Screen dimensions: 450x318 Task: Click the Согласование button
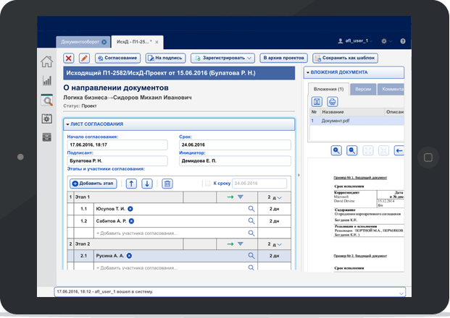pyautogui.click(x=117, y=58)
